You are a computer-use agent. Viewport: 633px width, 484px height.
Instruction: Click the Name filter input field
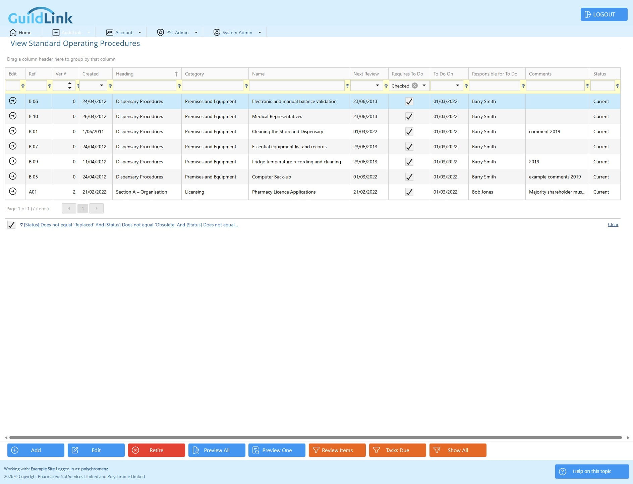point(297,86)
